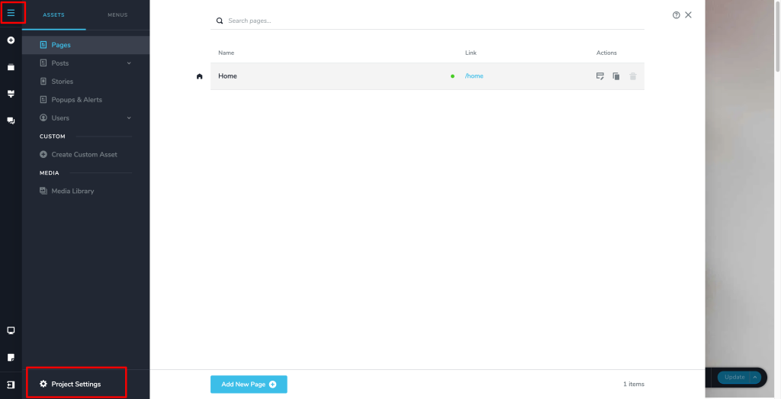Open the hamburger menu icon
781x399 pixels.
[x=11, y=13]
